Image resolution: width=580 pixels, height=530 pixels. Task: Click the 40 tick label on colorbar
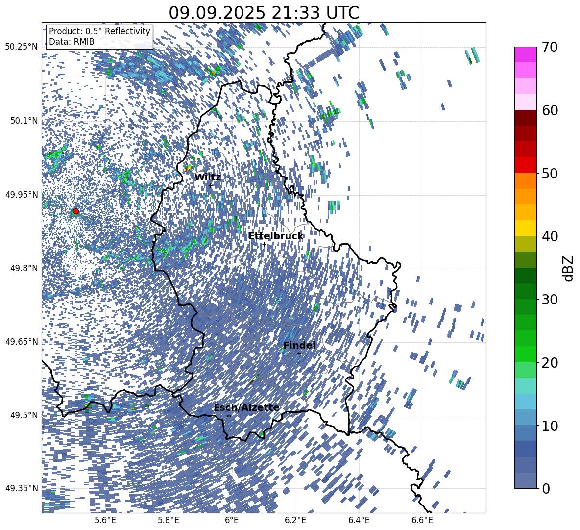coord(550,236)
